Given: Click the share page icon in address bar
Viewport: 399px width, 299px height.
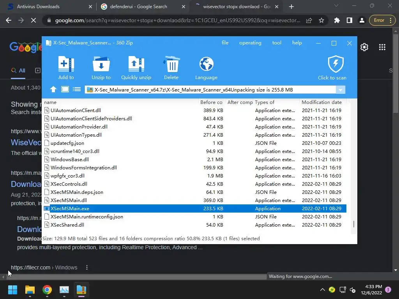Looking at the screenshot, I should coord(309,20).
